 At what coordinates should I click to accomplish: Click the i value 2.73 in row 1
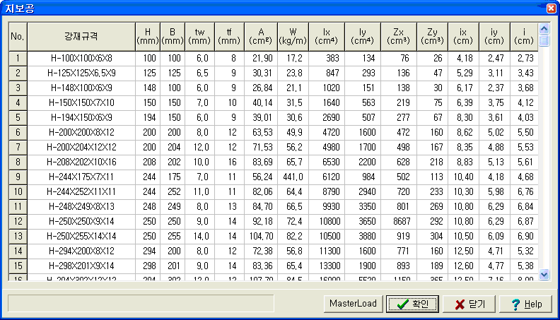pos(524,58)
